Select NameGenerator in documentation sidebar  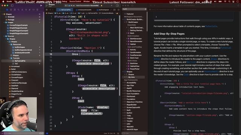pos(136,42)
